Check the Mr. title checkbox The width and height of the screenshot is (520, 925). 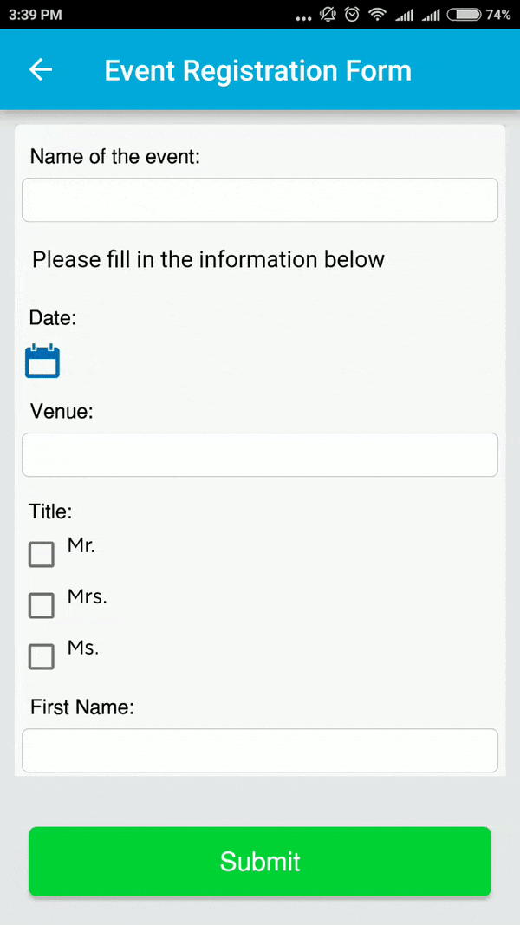click(42, 555)
